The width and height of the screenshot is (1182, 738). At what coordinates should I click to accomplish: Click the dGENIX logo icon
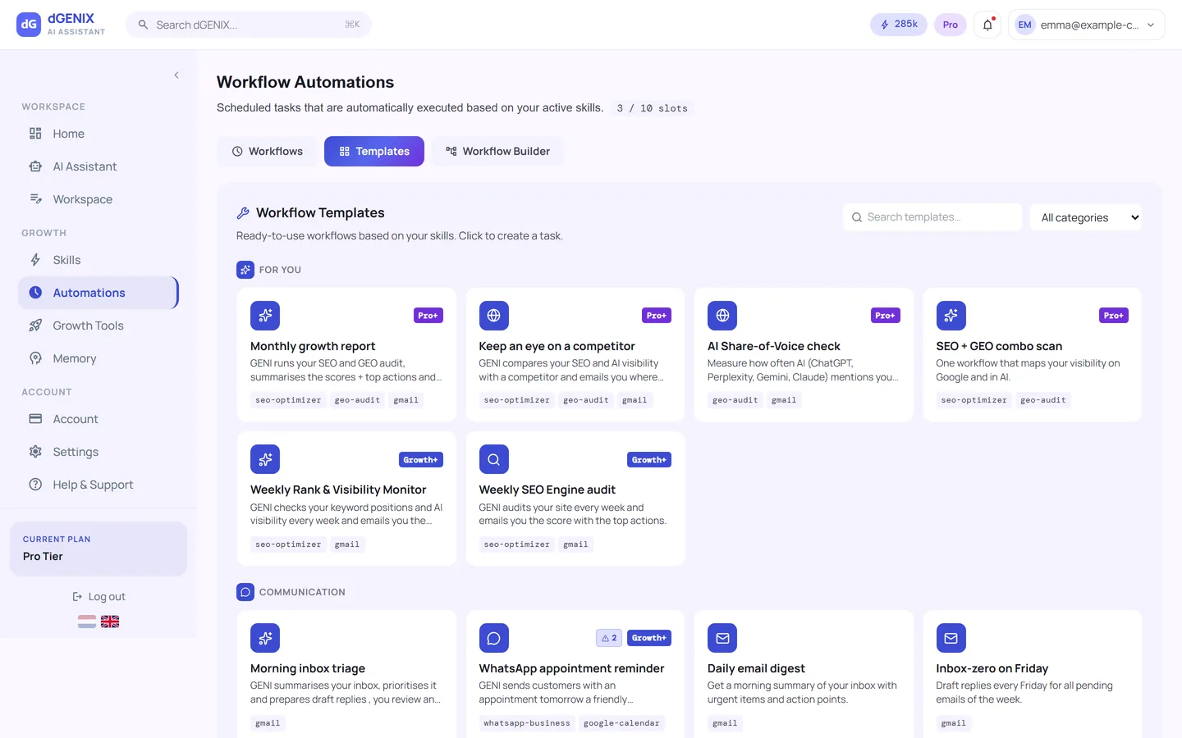point(29,25)
